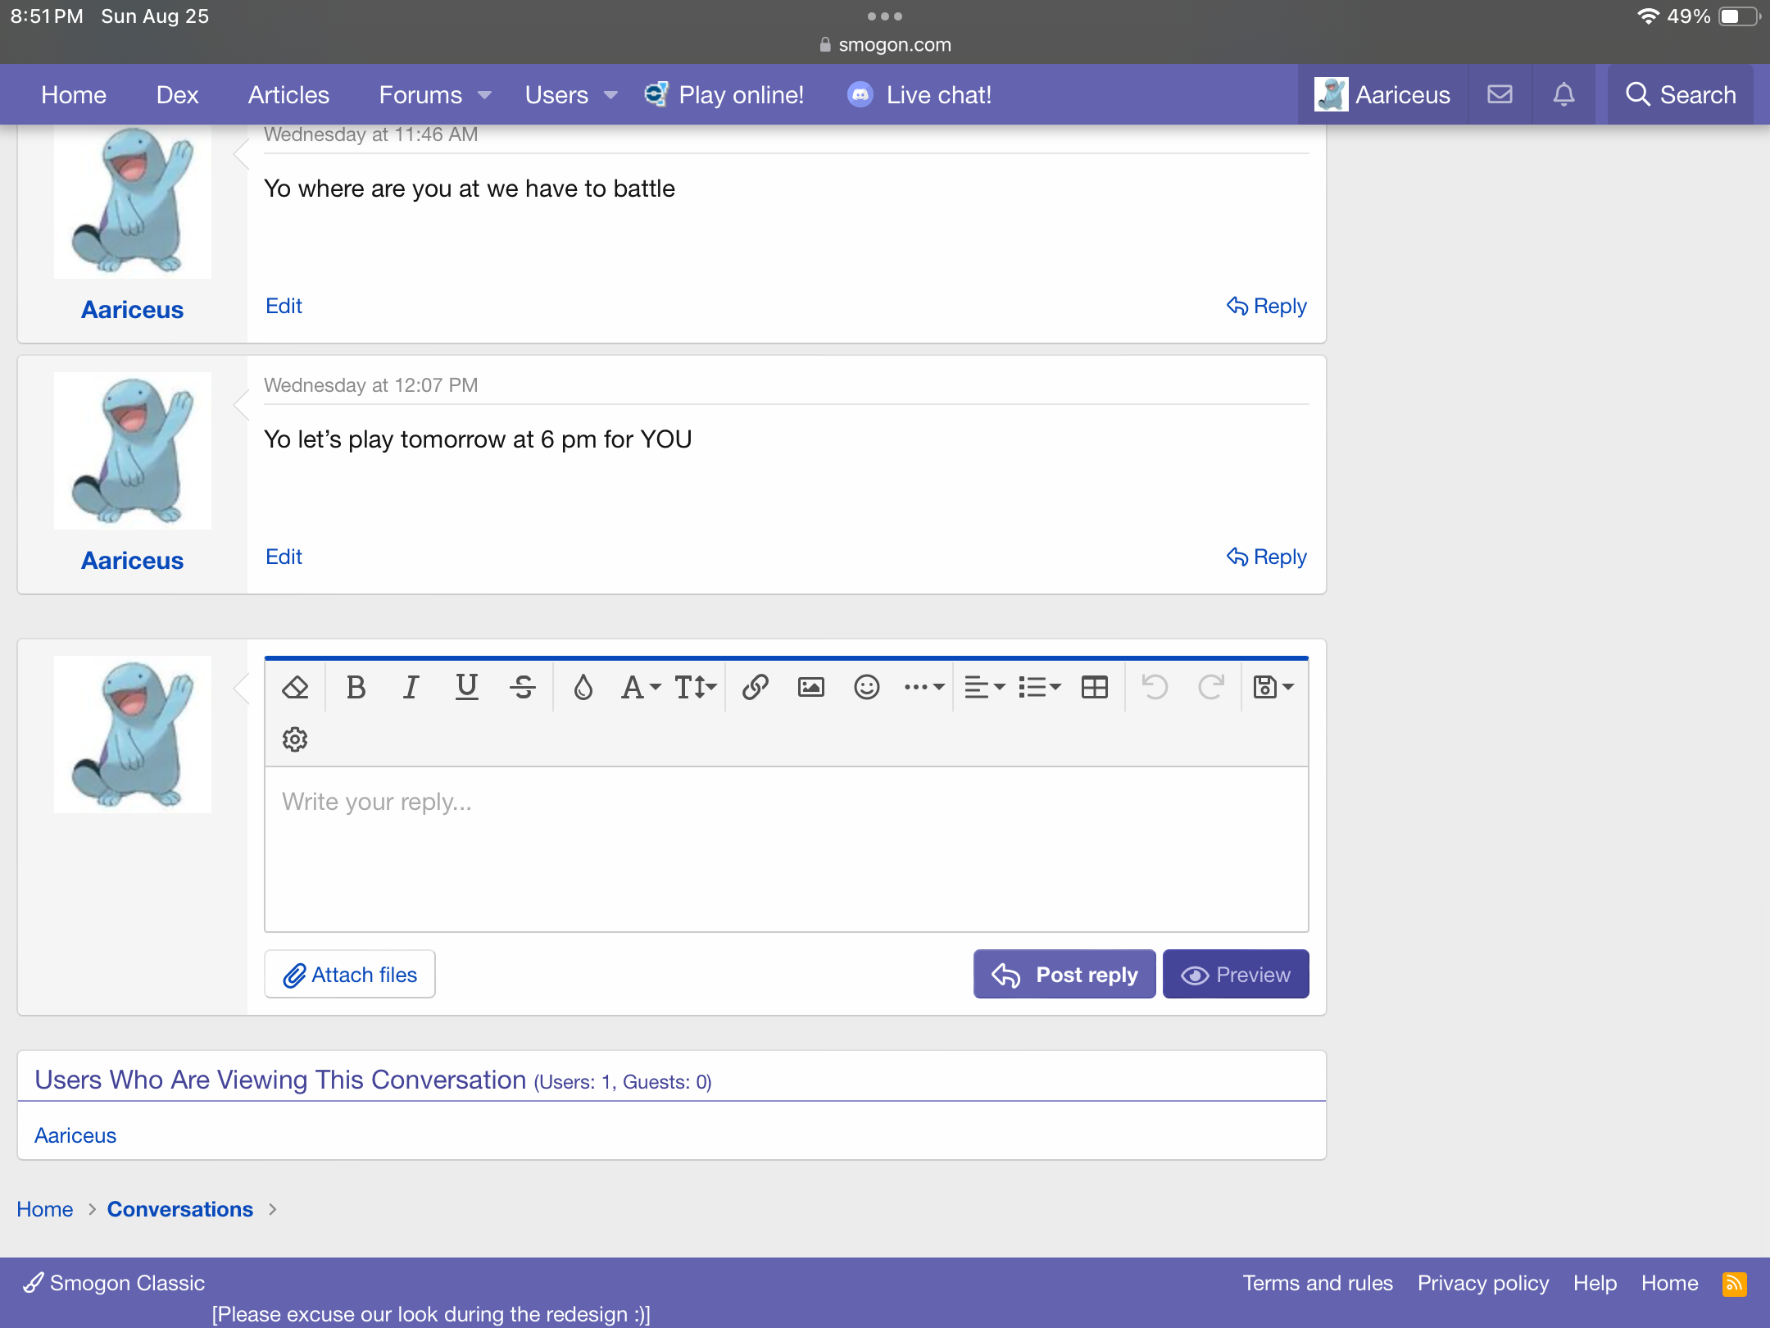Tap the three-dot multitasking control
Viewport: 1770px width, 1328px height.
885,16
